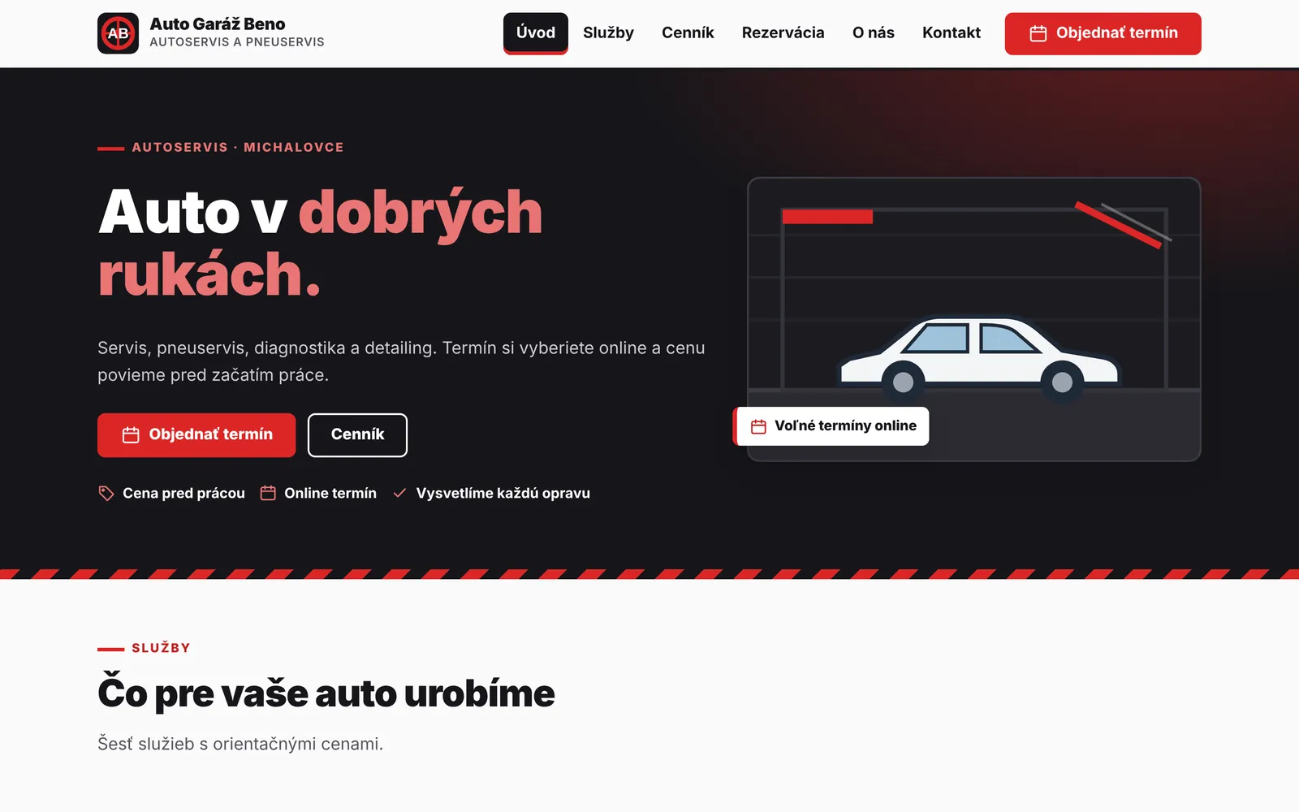Click the outlined Cenník button in hero
Image resolution: width=1299 pixels, height=812 pixels.
pos(357,435)
